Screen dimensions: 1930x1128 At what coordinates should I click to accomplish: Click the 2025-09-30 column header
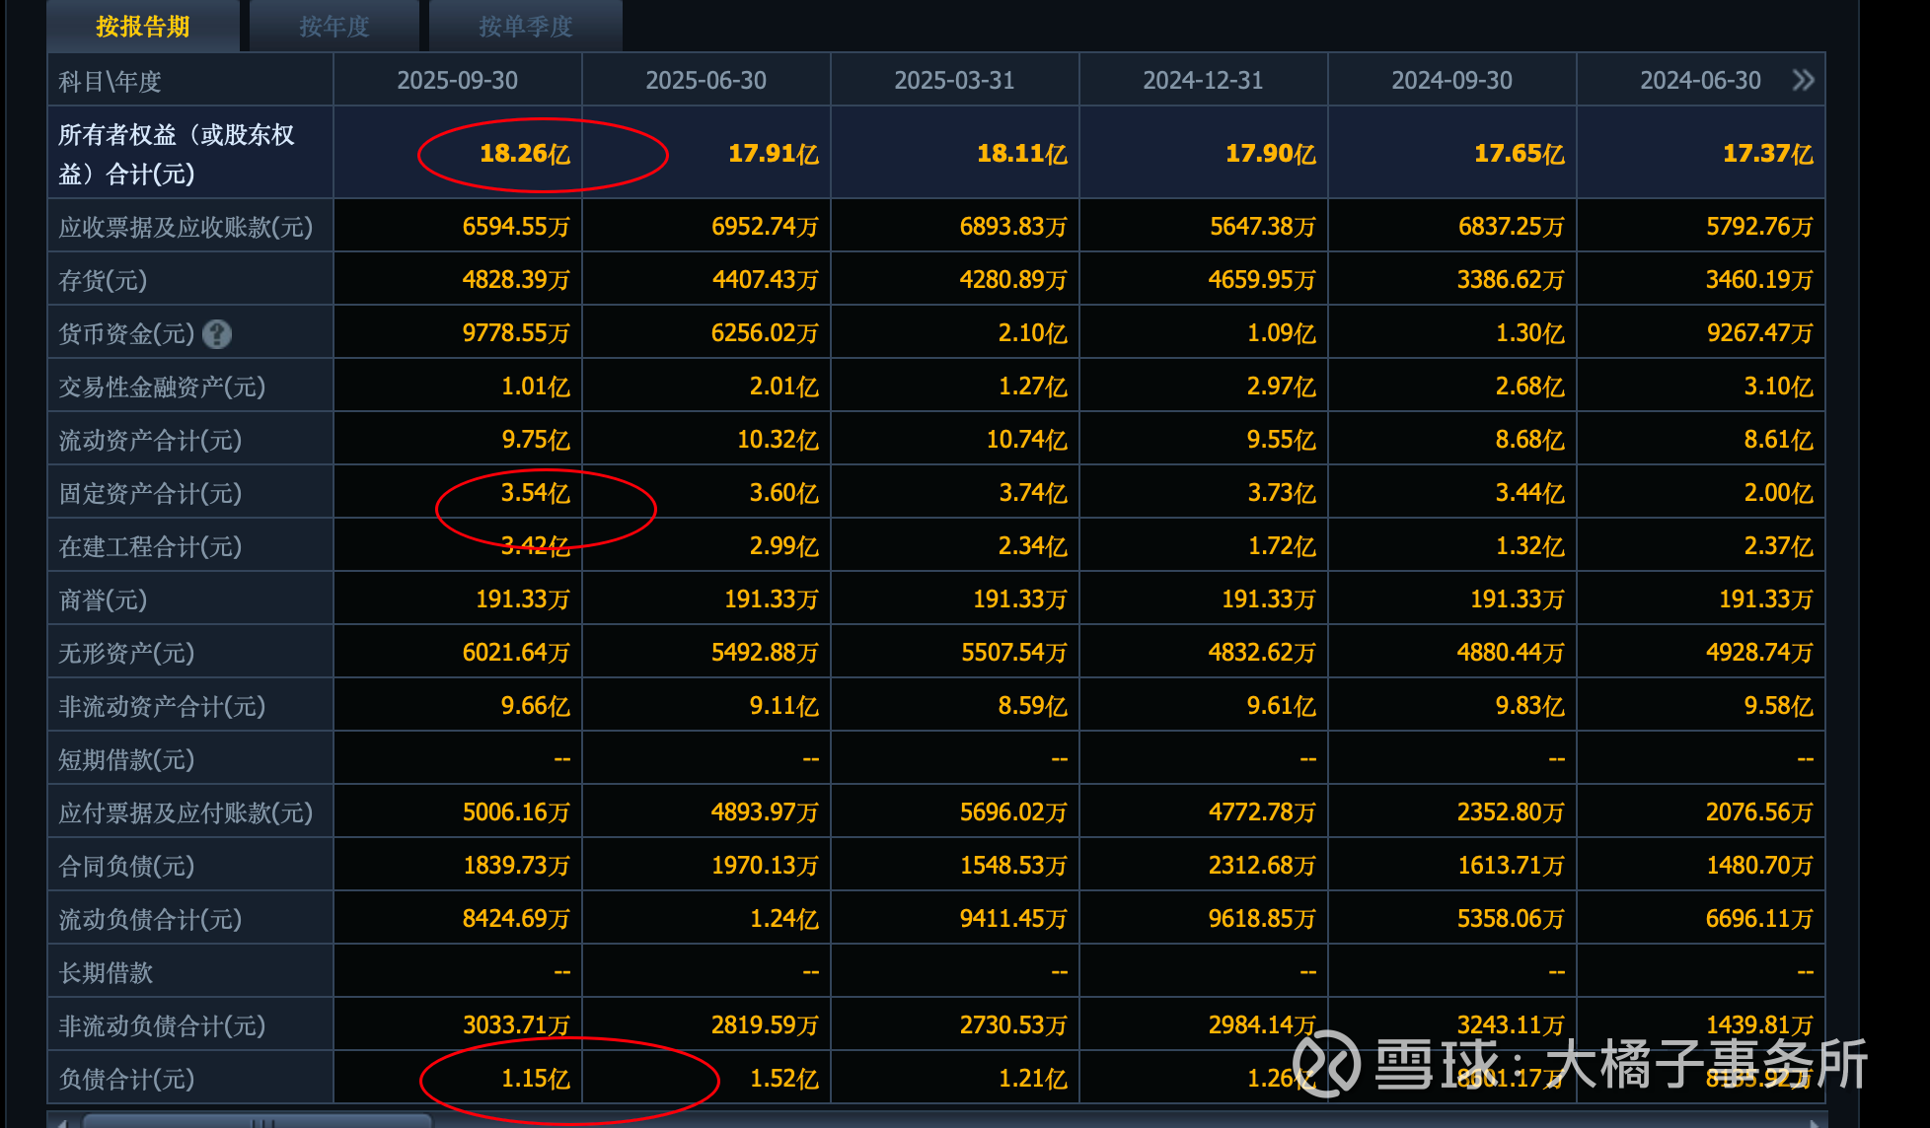457,80
